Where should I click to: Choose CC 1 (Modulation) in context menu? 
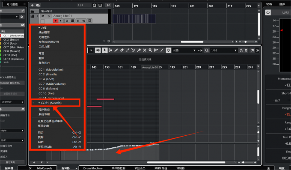click(x=51, y=69)
